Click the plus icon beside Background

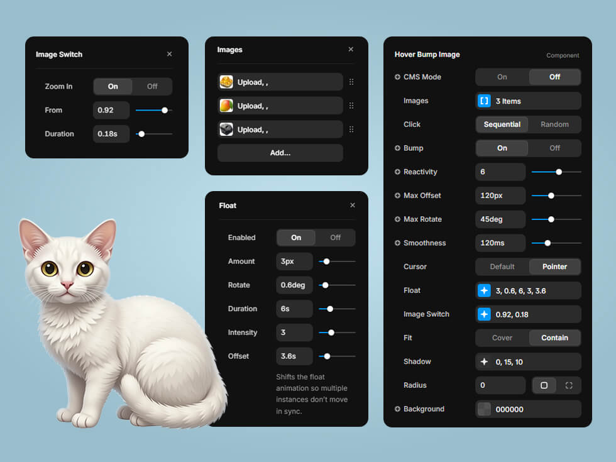(397, 409)
